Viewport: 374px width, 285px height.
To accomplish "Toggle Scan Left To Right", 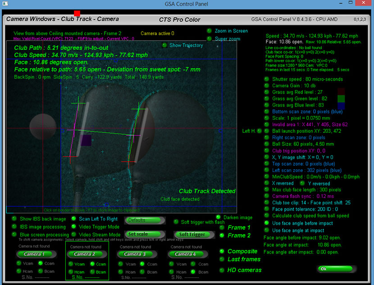I will (74, 218).
